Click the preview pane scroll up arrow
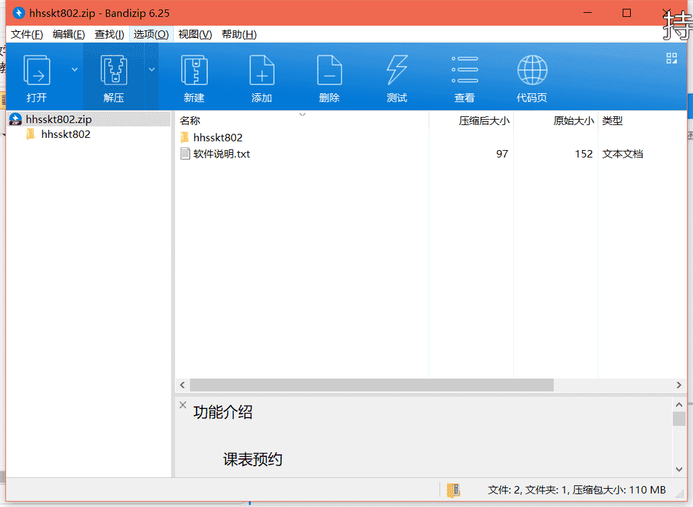This screenshot has width=693, height=507. [679, 404]
